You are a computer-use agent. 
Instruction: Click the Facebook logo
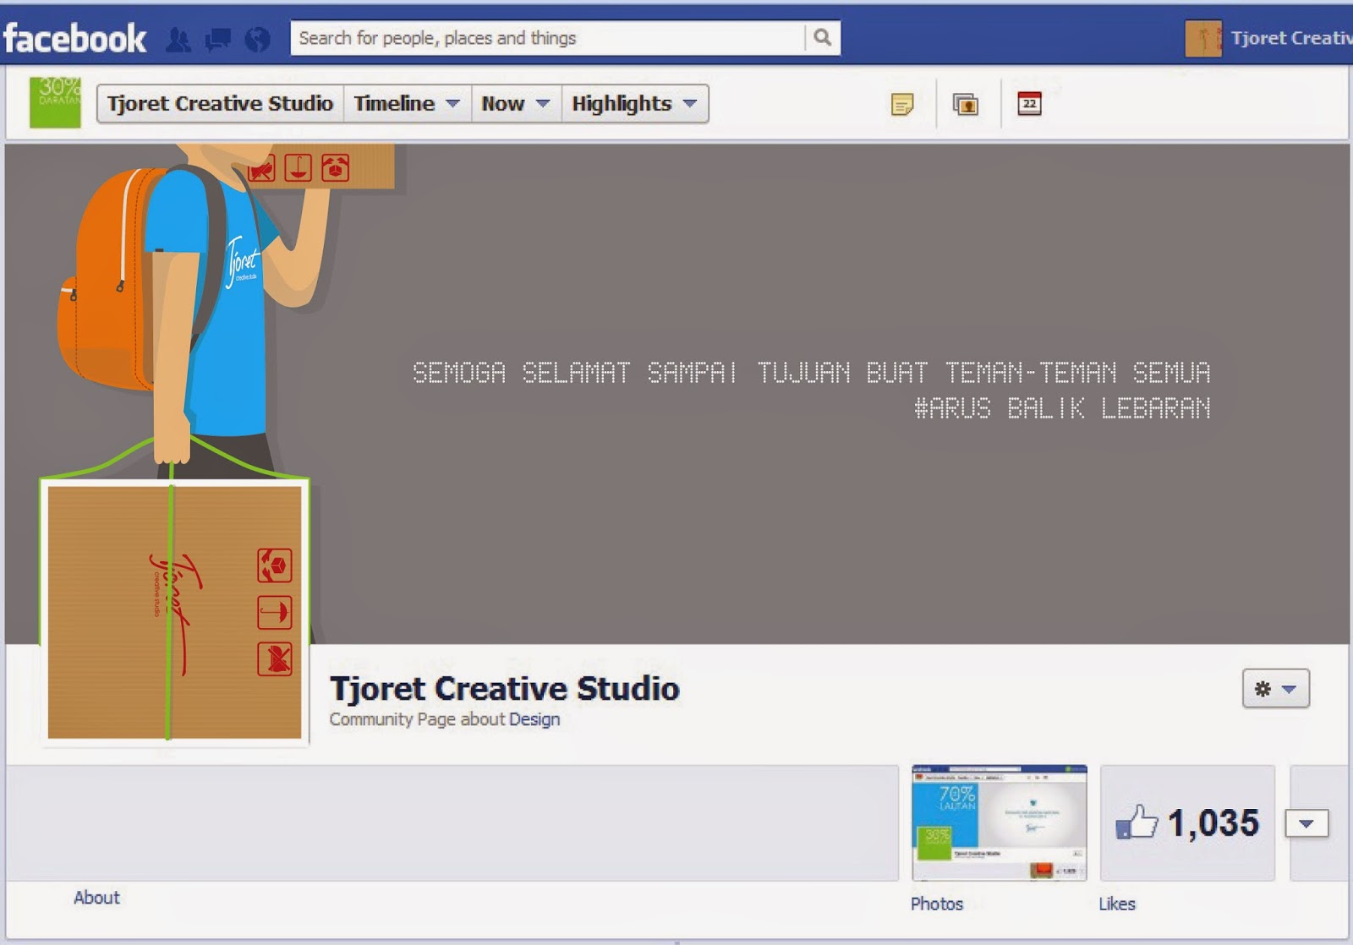point(74,38)
